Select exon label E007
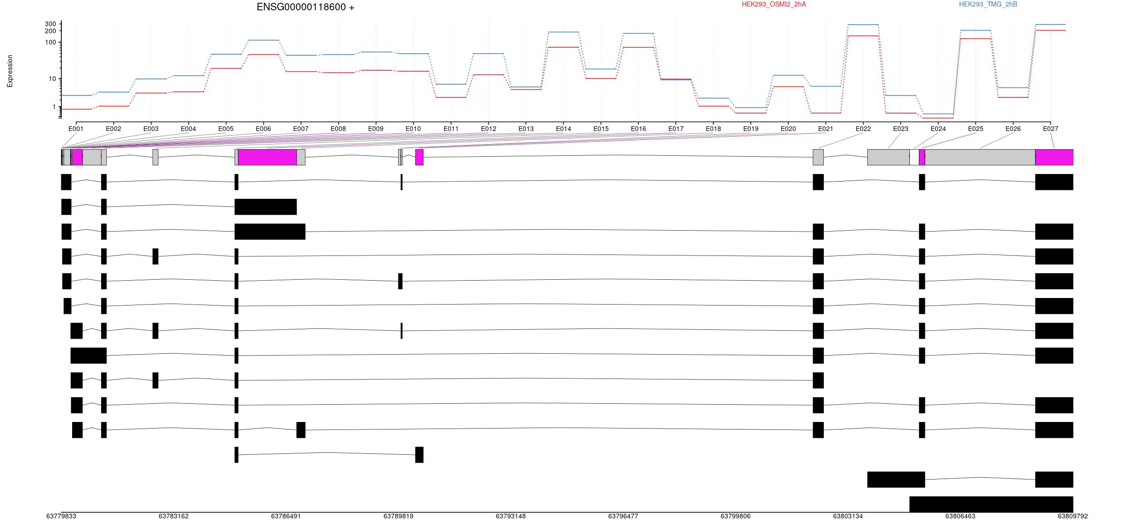Image resolution: width=1124 pixels, height=524 pixels. [x=301, y=129]
